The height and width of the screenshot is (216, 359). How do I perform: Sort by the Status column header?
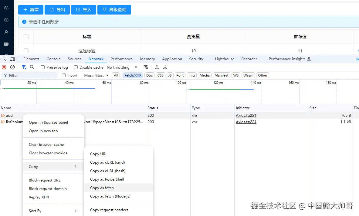[x=168, y=108]
